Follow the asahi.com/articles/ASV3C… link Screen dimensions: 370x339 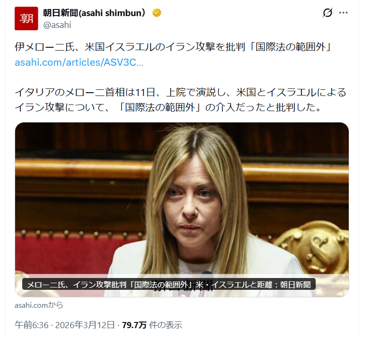tap(79, 62)
